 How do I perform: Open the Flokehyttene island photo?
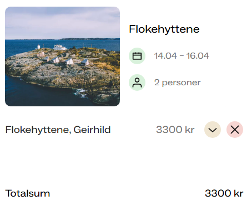(x=62, y=56)
